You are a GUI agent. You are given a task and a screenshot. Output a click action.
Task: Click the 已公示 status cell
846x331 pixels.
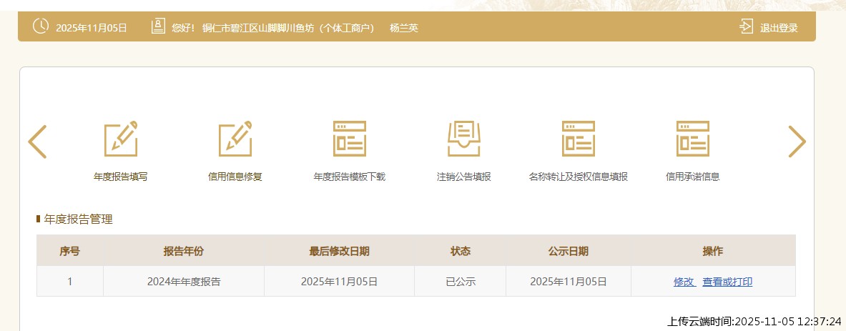(x=461, y=282)
